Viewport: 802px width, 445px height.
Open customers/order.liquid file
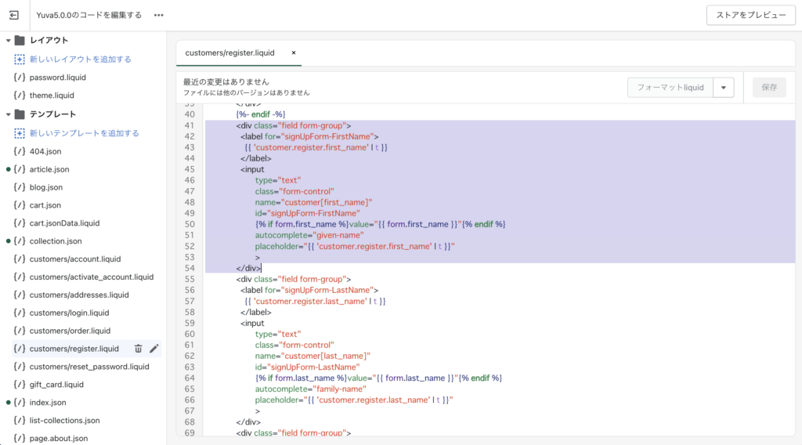[70, 331]
